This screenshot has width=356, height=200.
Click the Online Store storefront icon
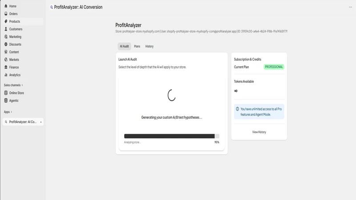(6, 93)
